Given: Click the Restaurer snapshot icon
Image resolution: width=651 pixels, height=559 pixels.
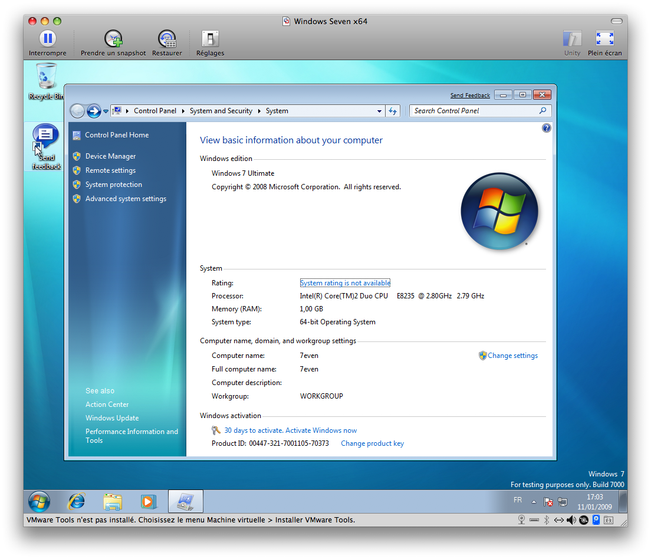Looking at the screenshot, I should 167,39.
